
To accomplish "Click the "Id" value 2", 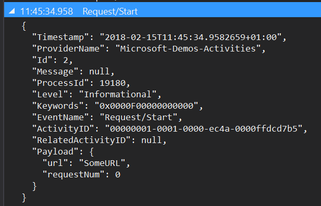I will point(66,60).
